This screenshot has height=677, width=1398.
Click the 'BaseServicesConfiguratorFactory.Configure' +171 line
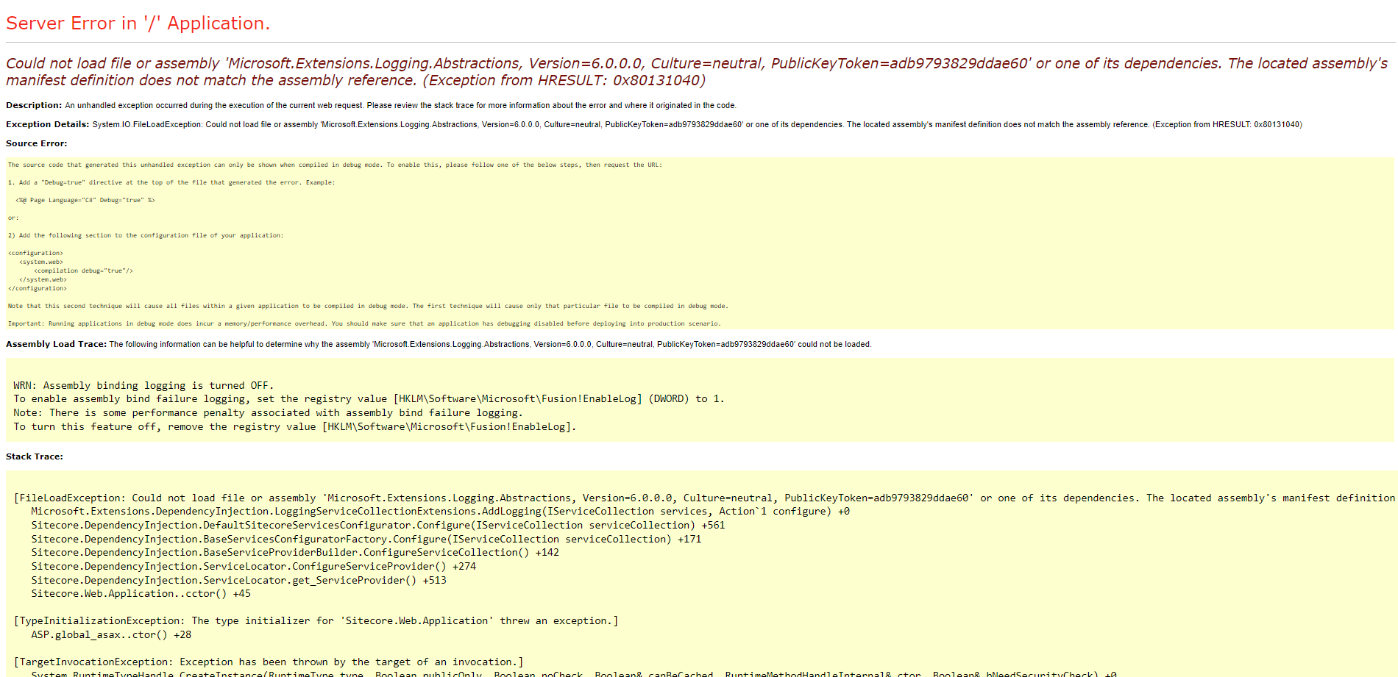pos(366,540)
